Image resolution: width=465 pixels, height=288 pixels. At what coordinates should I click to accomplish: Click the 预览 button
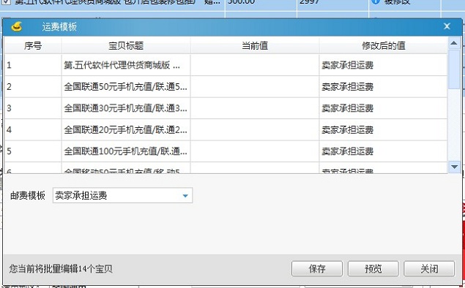373,269
